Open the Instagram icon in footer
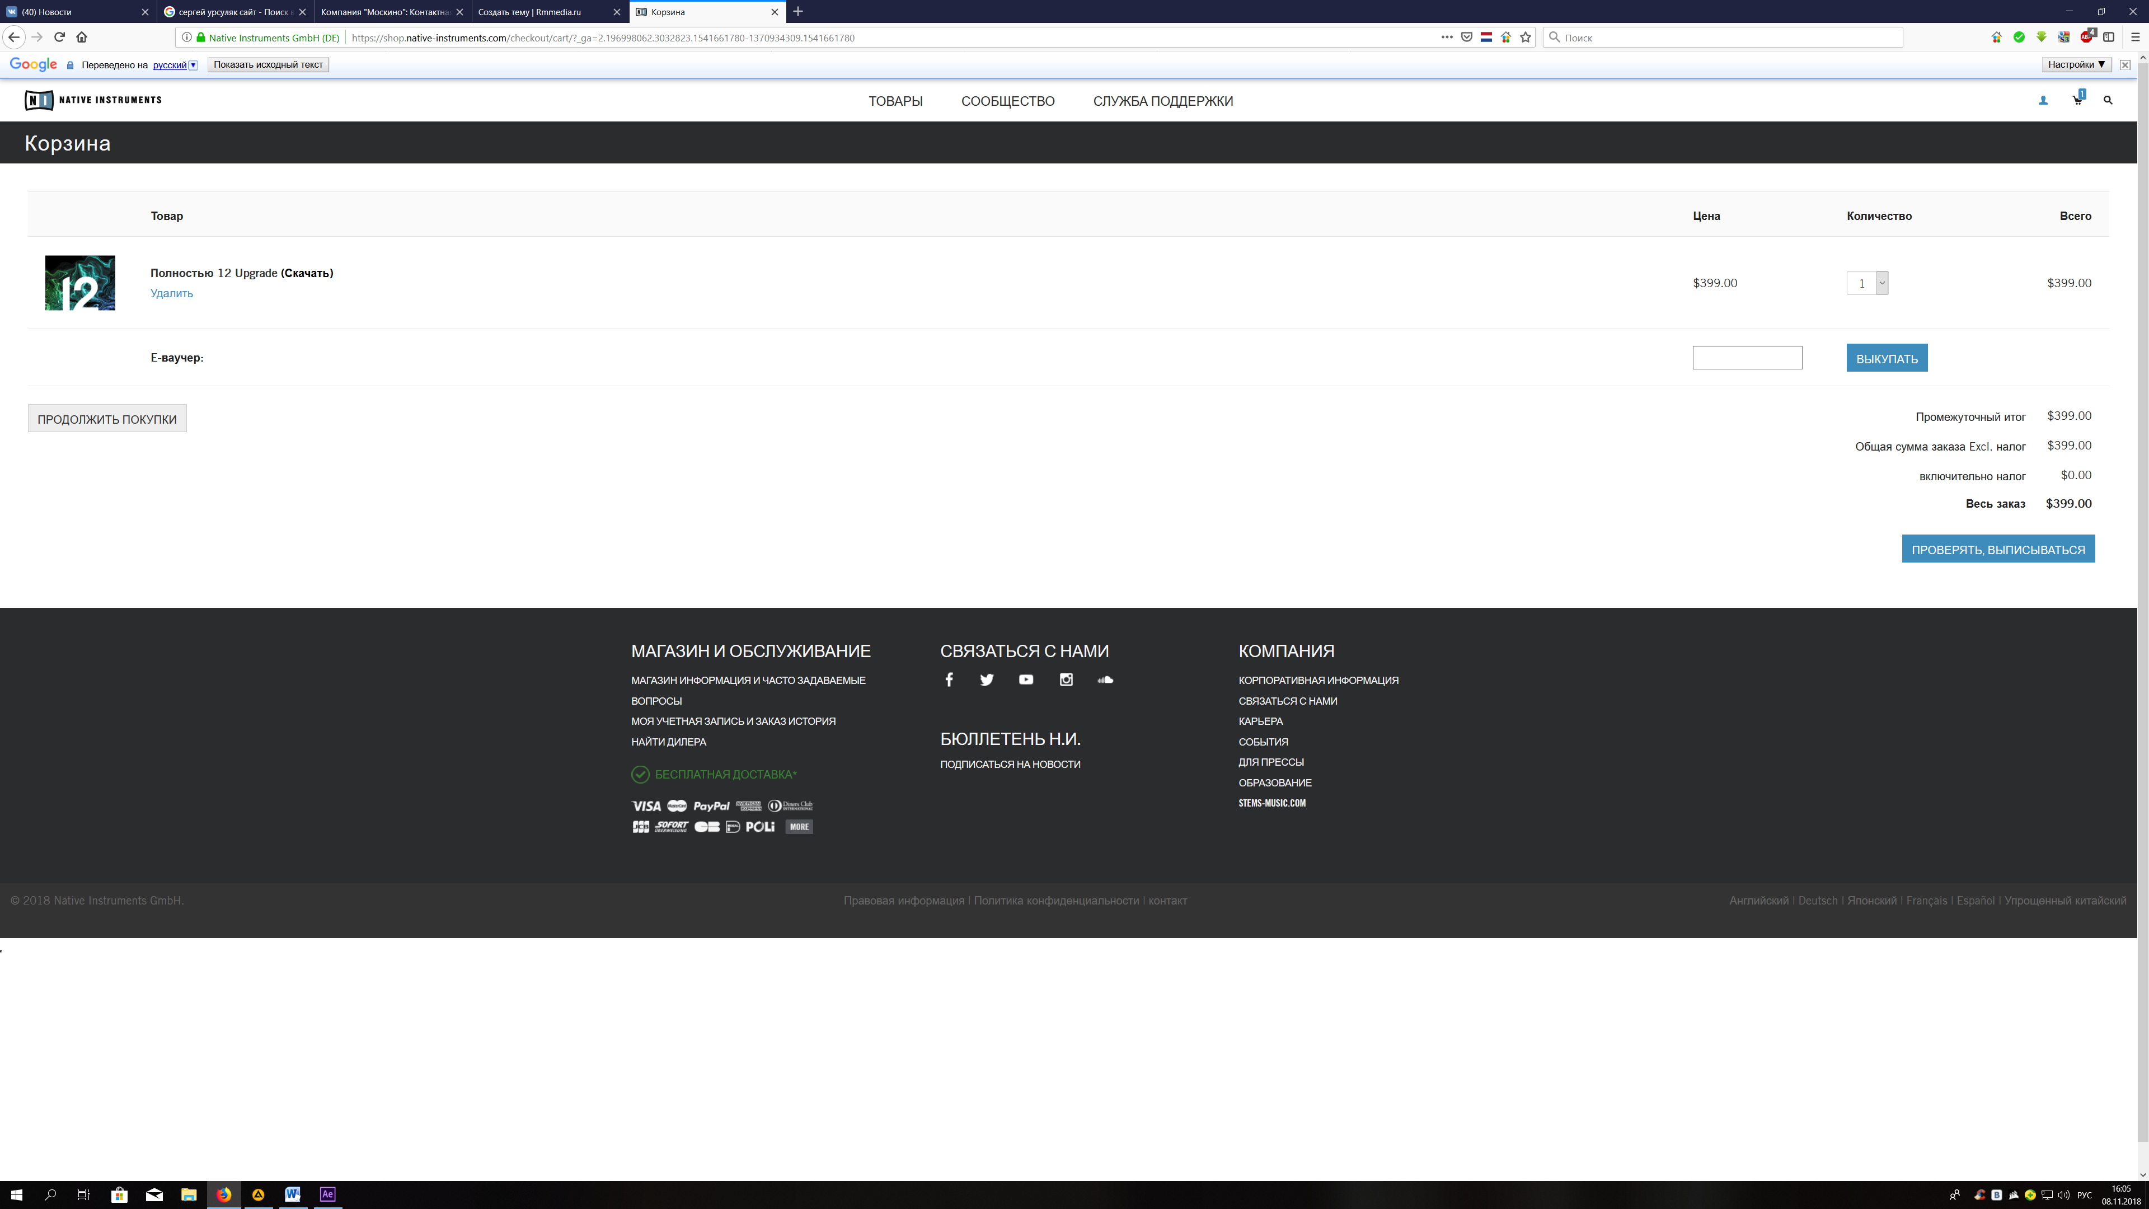2149x1209 pixels. click(1066, 679)
